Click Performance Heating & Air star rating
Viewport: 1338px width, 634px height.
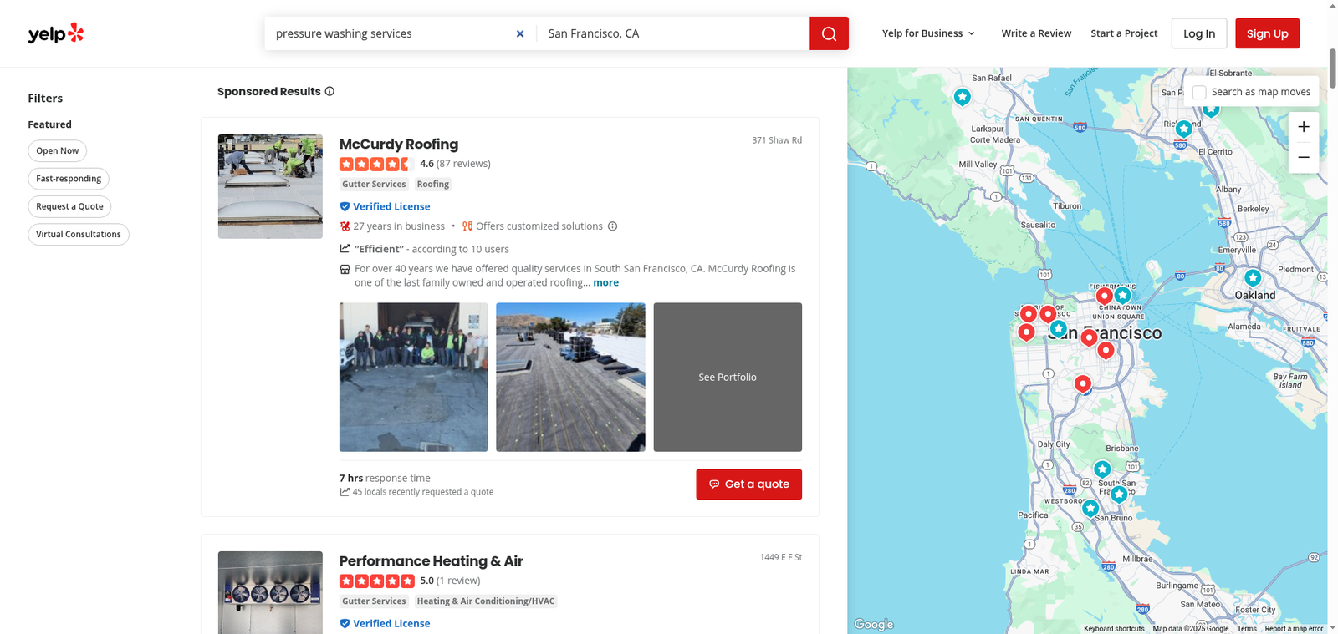click(x=377, y=581)
